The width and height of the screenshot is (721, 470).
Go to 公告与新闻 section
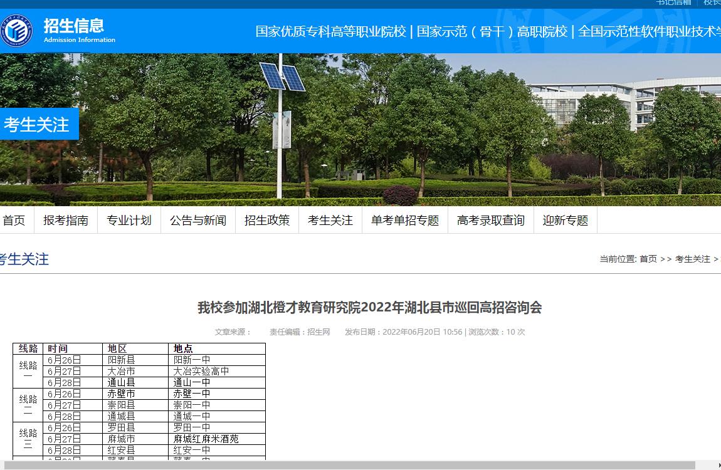pos(198,220)
